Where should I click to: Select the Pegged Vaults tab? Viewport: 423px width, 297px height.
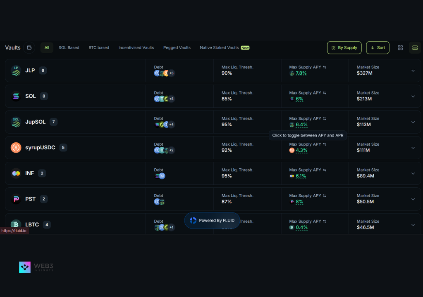pos(177,48)
